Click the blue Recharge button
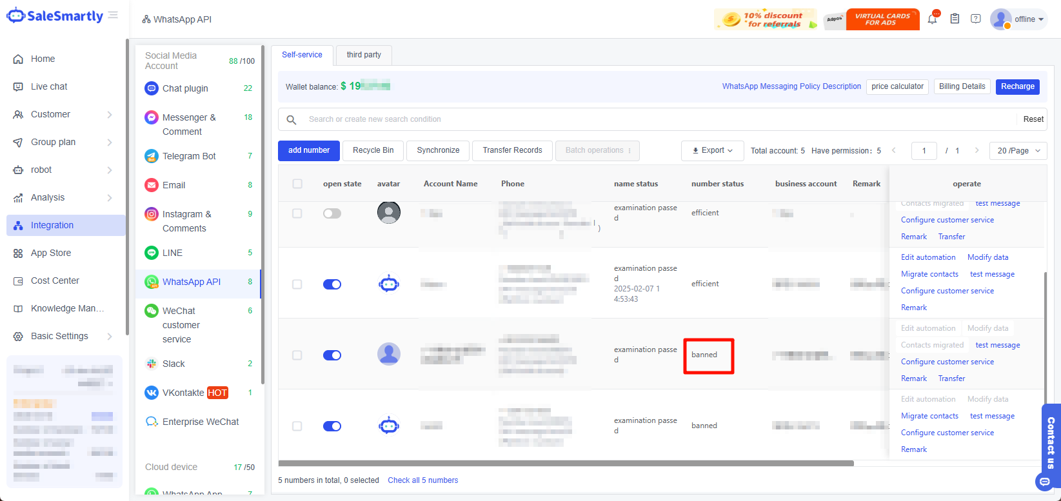 click(x=1017, y=86)
